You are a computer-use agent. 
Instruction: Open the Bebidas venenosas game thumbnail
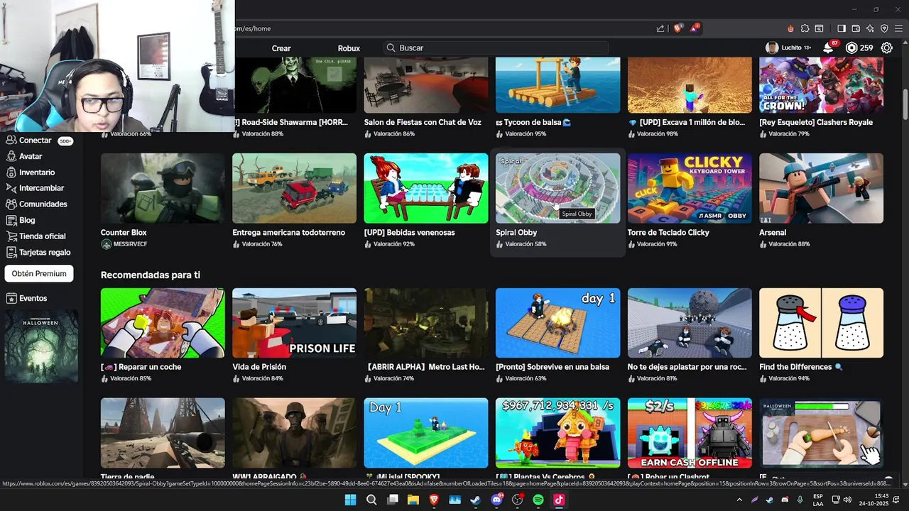[x=426, y=188]
